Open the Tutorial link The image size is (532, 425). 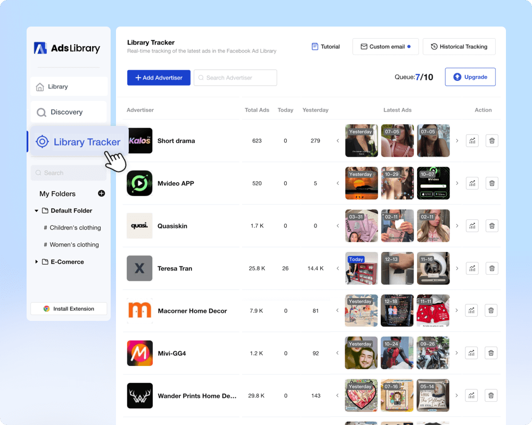coord(326,47)
